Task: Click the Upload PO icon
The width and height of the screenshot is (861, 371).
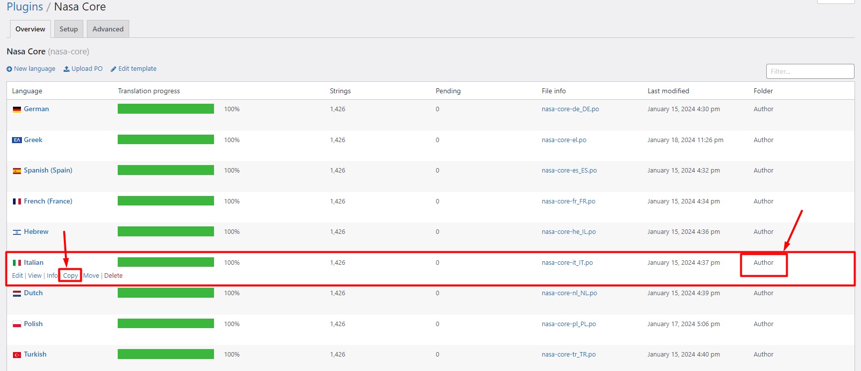Action: (66, 69)
